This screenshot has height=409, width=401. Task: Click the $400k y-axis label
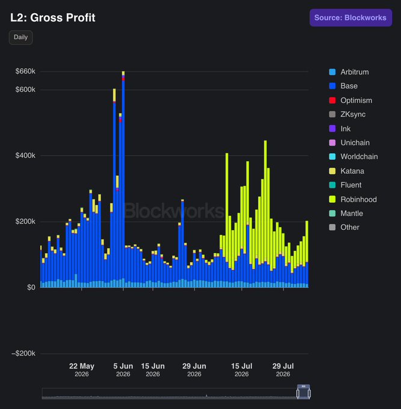[25, 156]
